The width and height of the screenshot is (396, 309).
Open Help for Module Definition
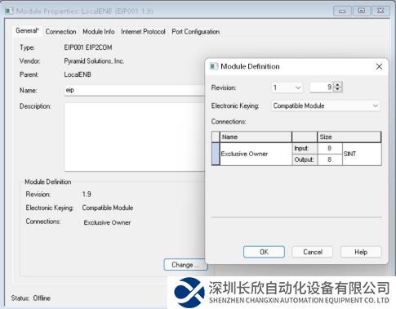click(x=361, y=252)
